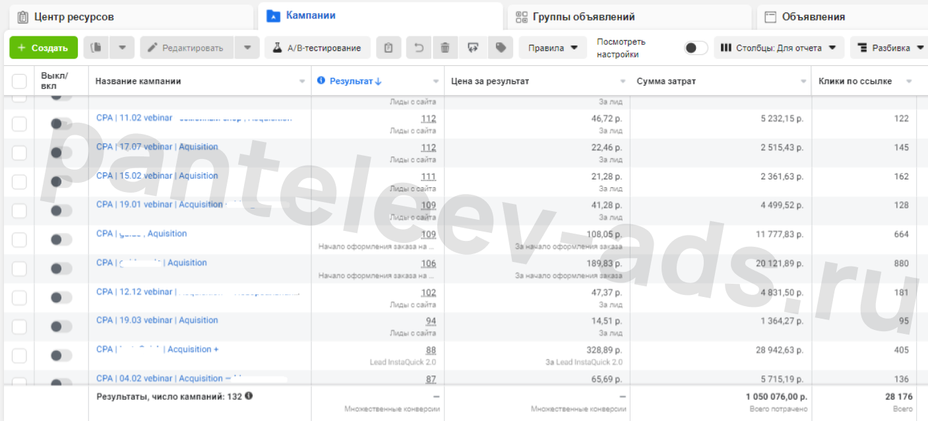The width and height of the screenshot is (928, 421).
Task: Click cost per result 108,05 р.
Action: [604, 234]
